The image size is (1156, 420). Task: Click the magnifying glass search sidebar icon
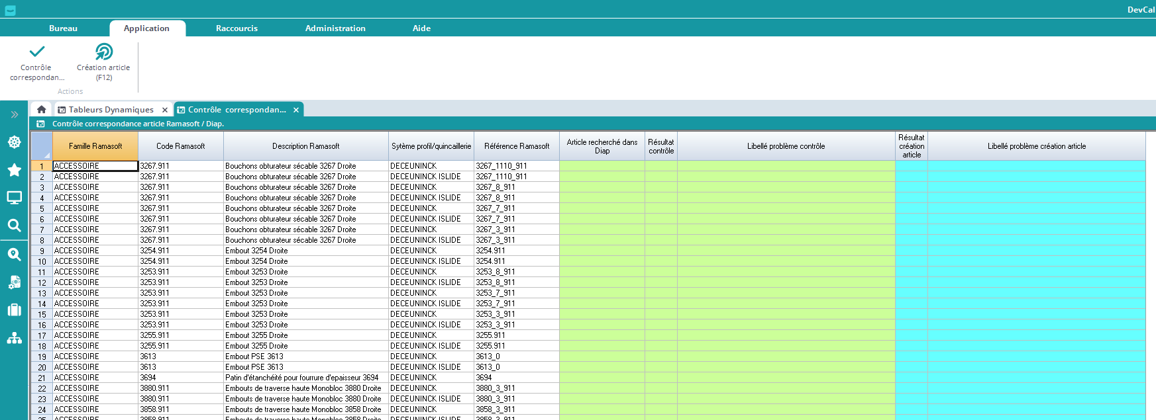14,226
